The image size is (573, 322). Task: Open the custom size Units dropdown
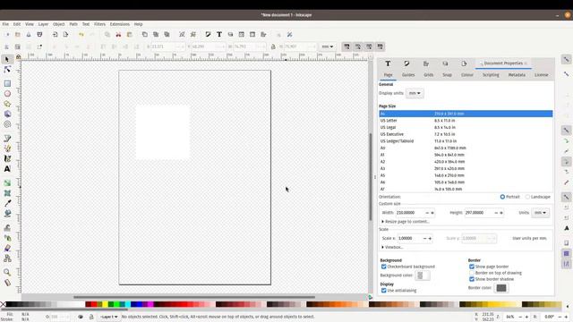[x=540, y=213]
